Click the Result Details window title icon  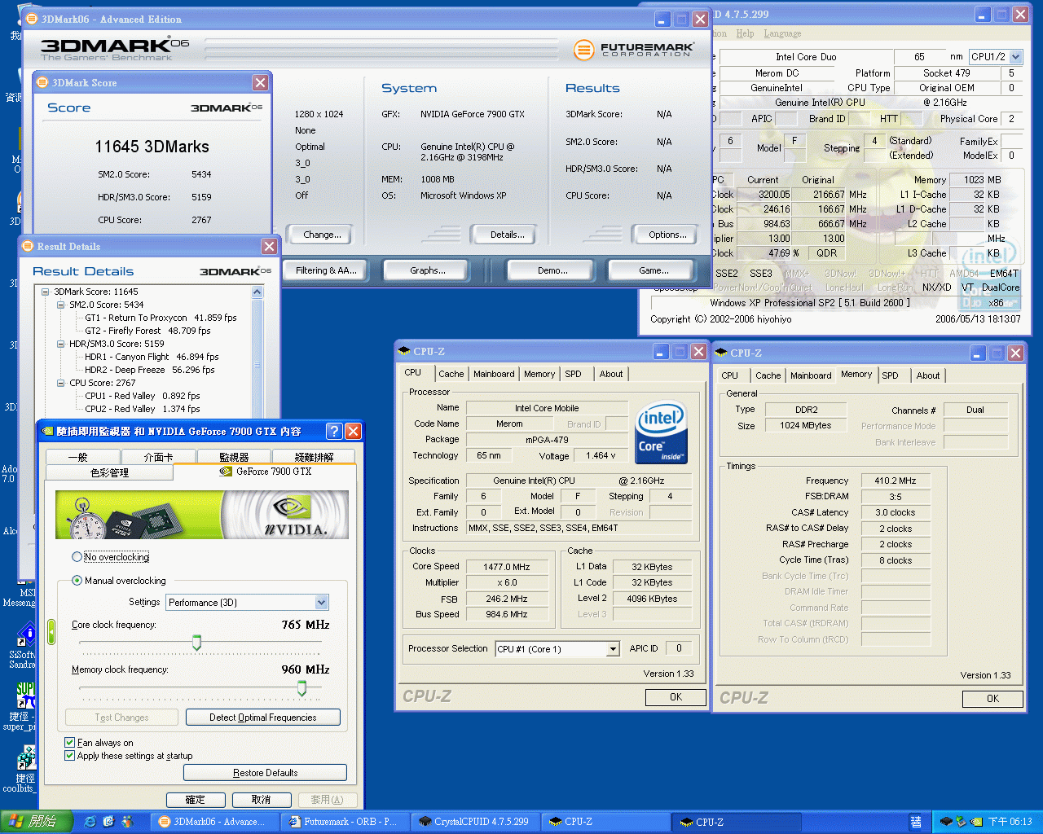(x=27, y=246)
